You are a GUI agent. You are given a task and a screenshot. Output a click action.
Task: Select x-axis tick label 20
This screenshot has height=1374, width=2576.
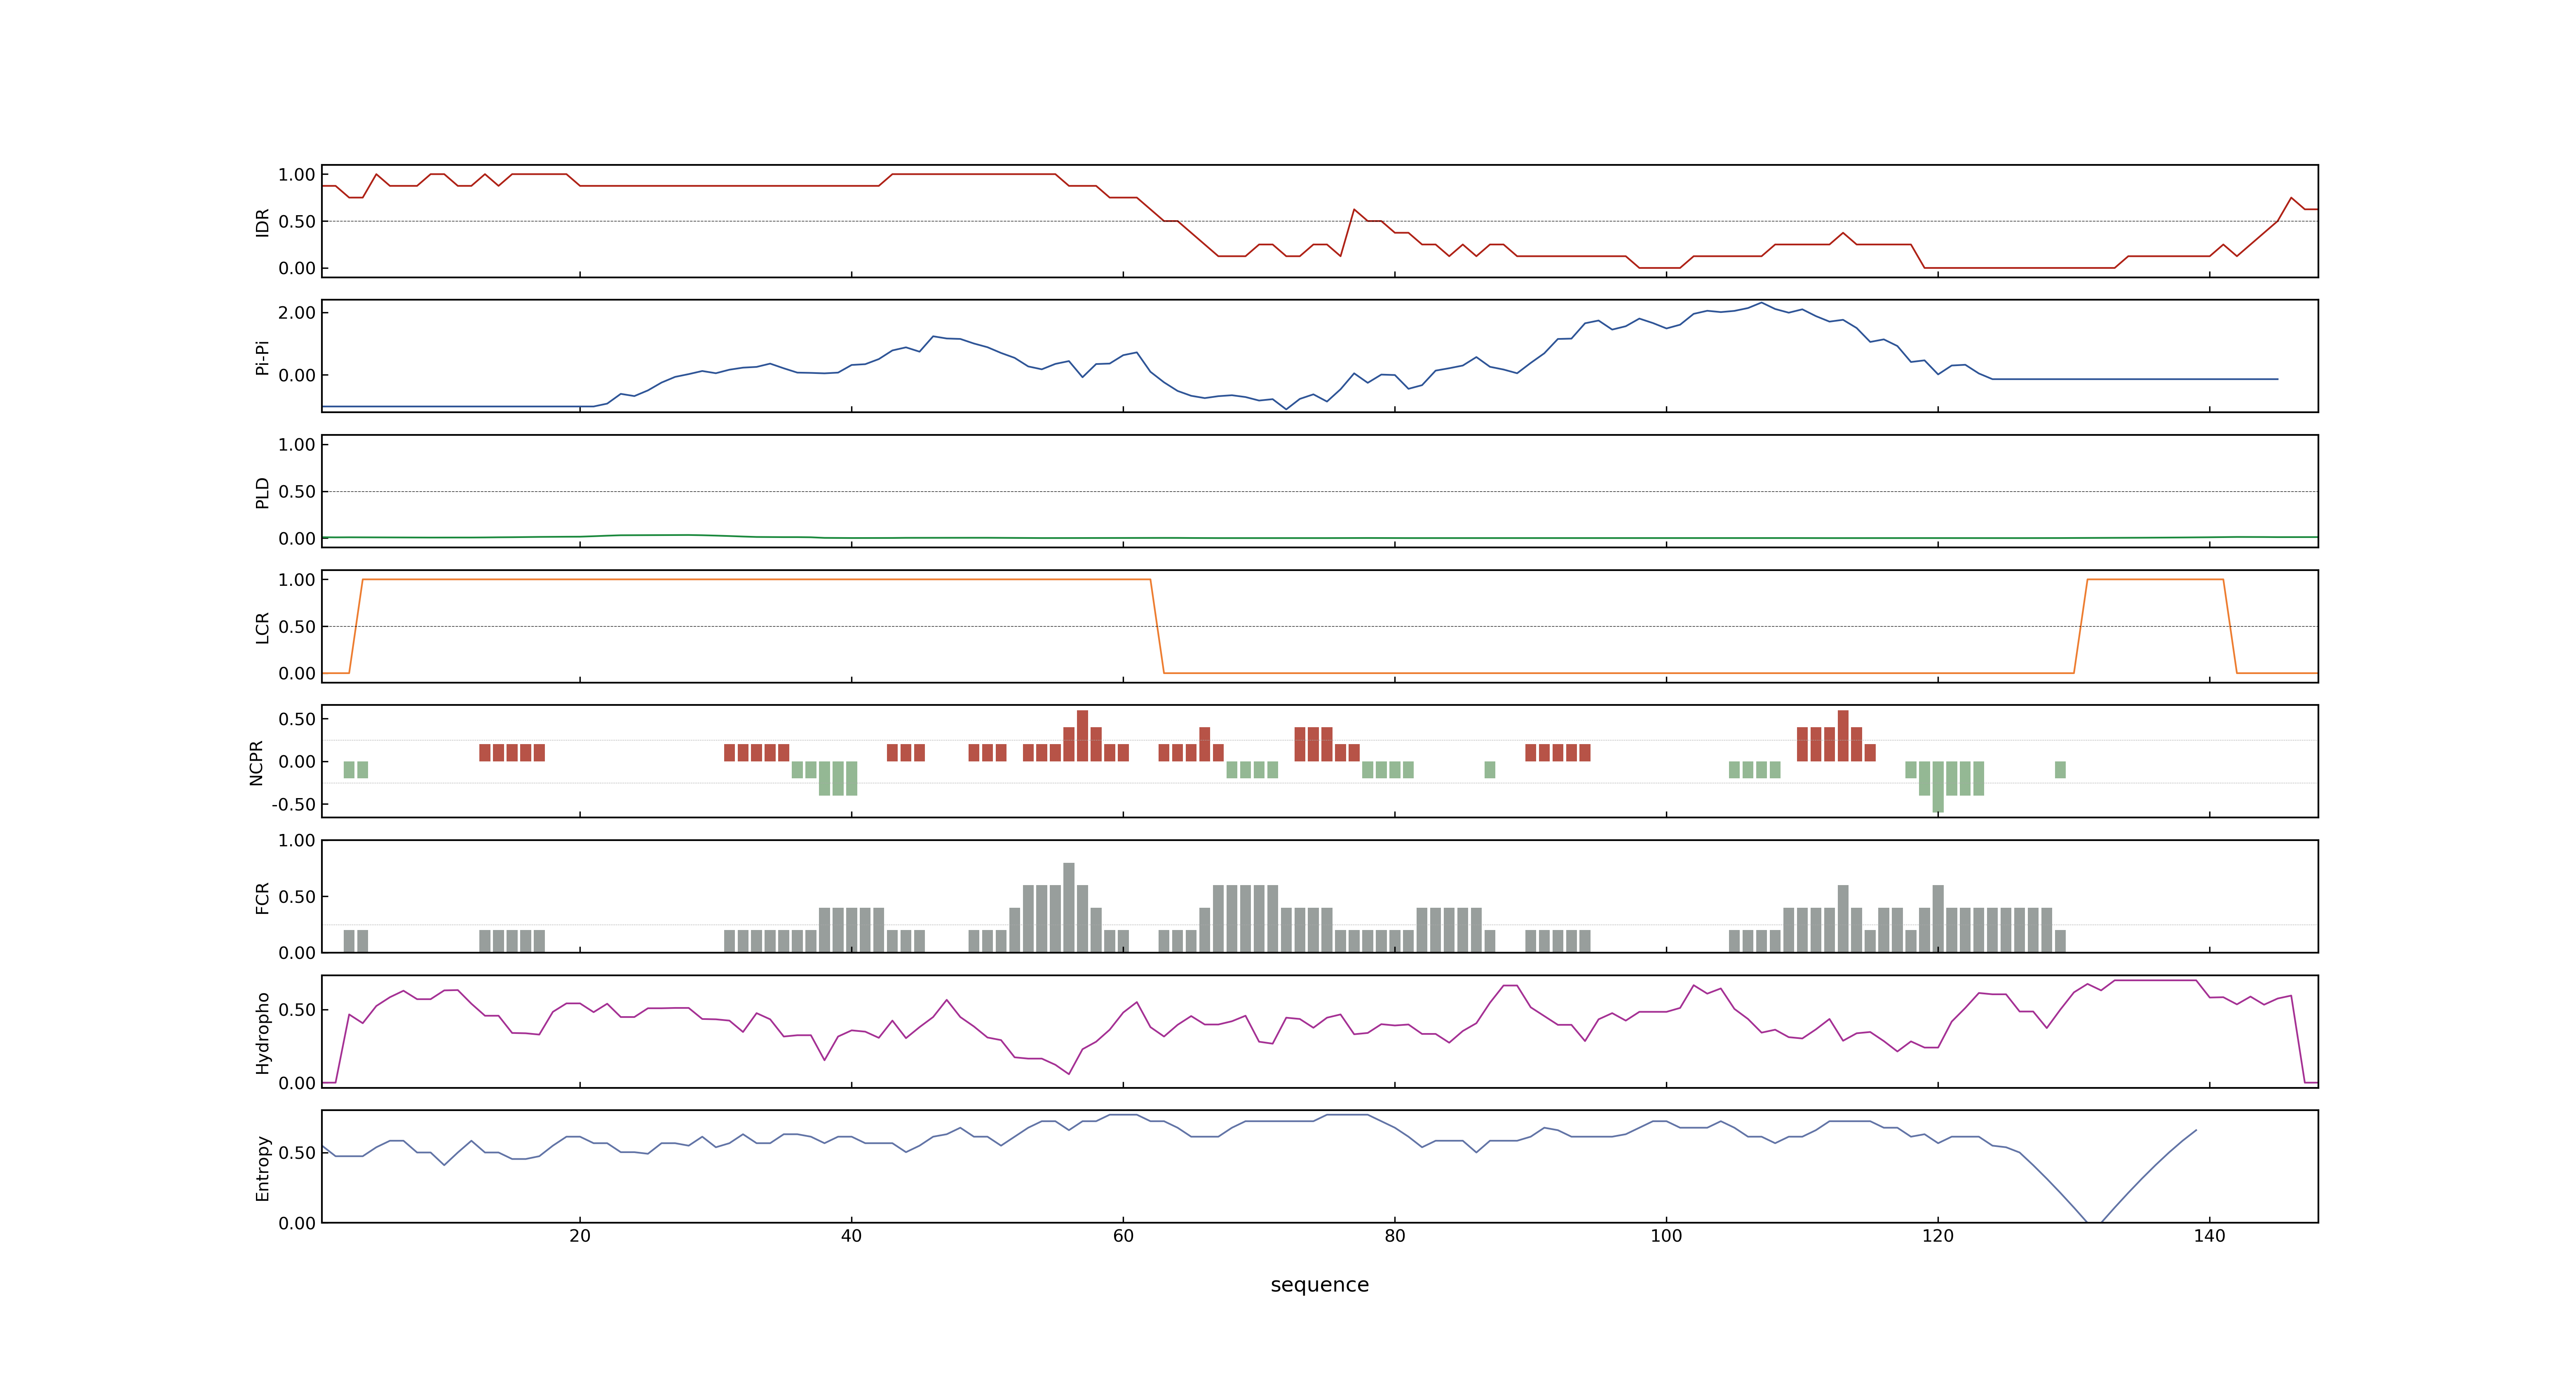pos(580,1236)
